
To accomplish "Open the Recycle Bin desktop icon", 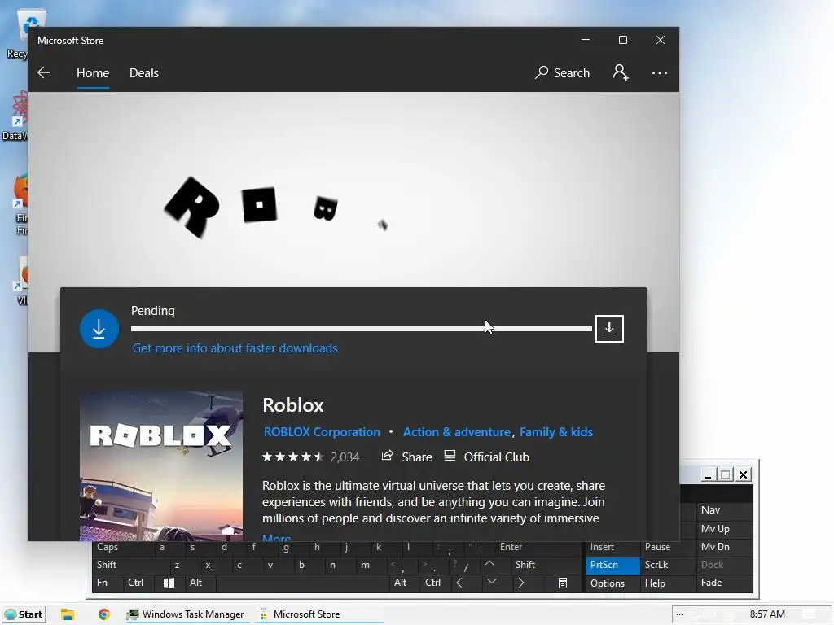I will pos(22,34).
